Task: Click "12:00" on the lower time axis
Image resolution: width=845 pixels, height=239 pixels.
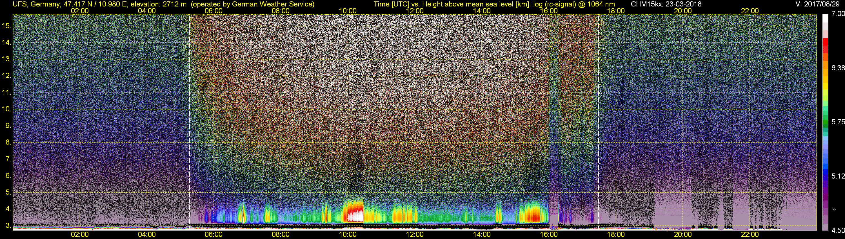Action: tap(415, 235)
